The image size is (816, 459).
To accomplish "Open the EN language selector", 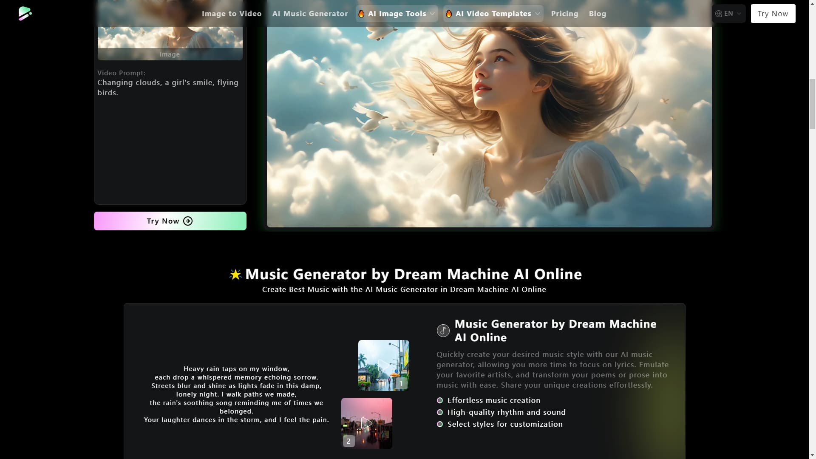I will 728,13.
